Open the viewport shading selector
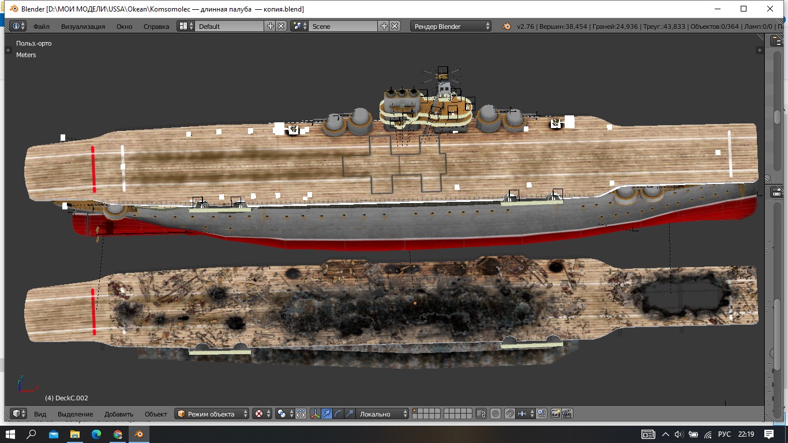Image resolution: width=788 pixels, height=443 pixels. [261, 414]
